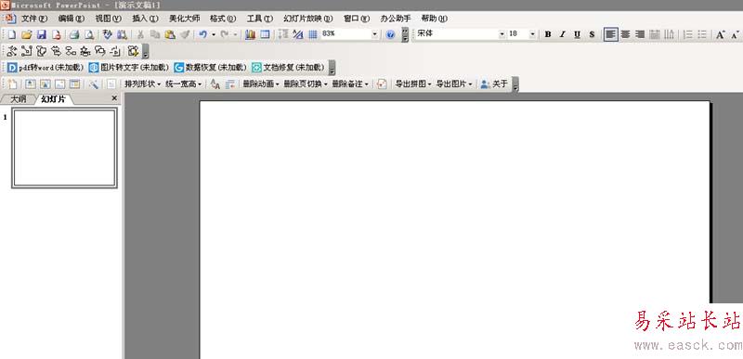Open the 格式 menu
The image size is (743, 359).
point(223,19)
